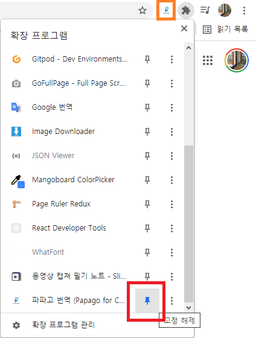Pin WhatFont to the toolbar

pyautogui.click(x=147, y=252)
